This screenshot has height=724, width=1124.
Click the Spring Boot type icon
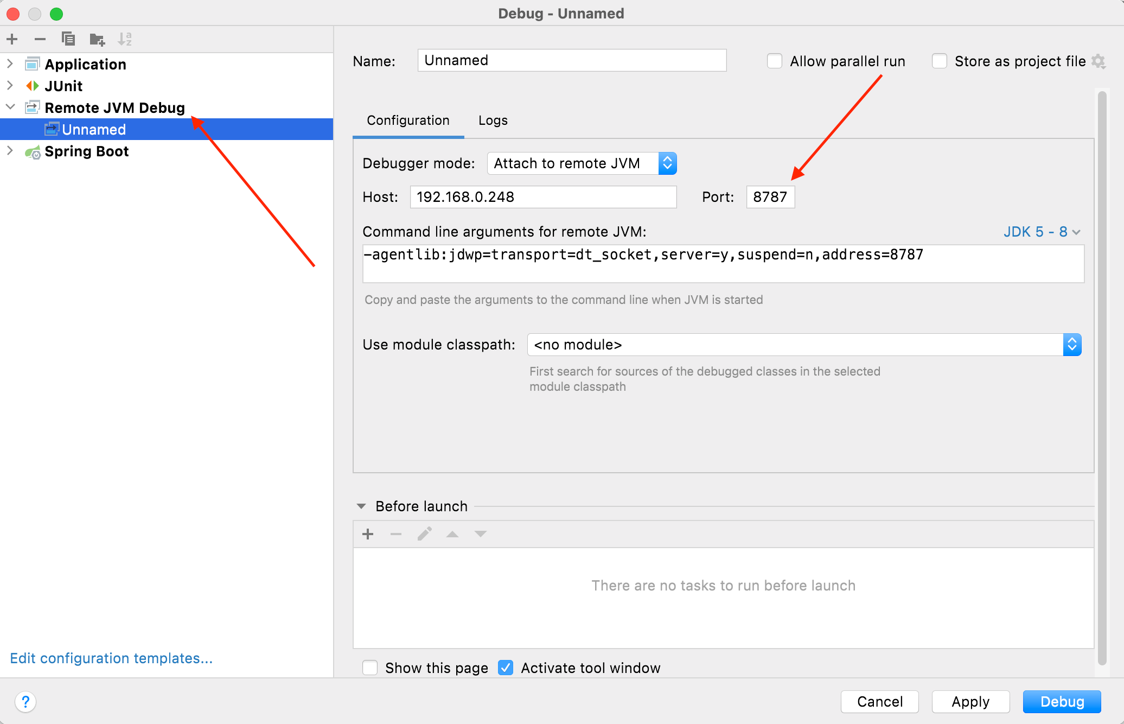(x=33, y=152)
